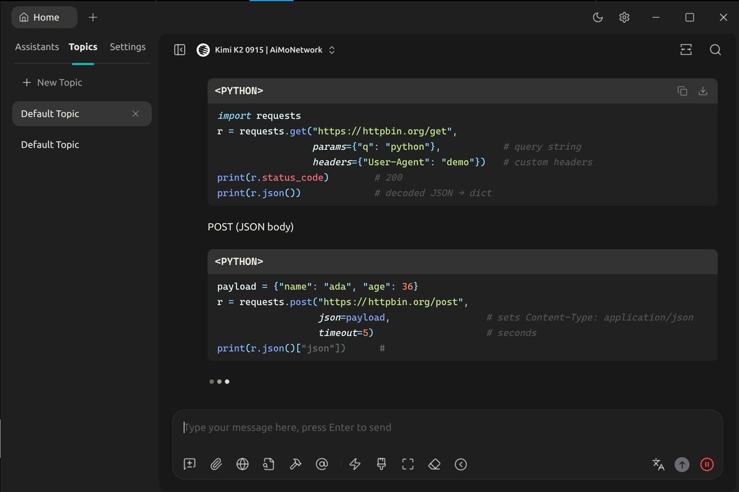This screenshot has width=739, height=492.
Task: Open a new tab with the plus icon
Action: [93, 17]
